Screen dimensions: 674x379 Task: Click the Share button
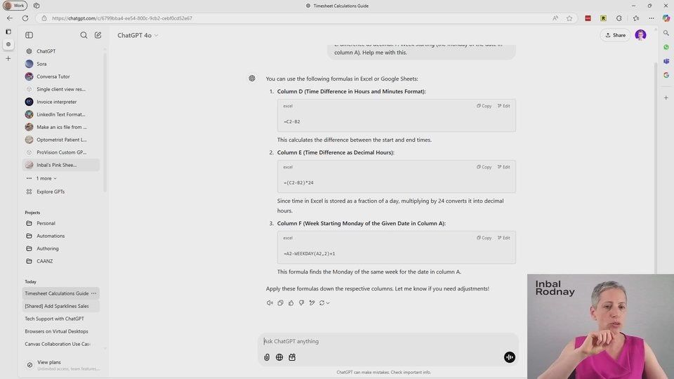615,35
